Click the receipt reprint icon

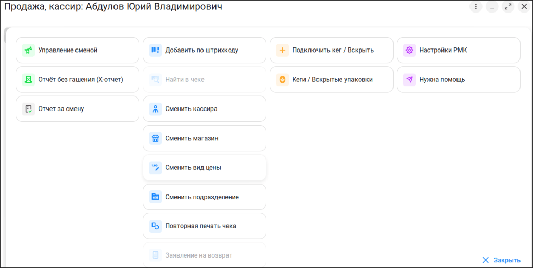155,226
